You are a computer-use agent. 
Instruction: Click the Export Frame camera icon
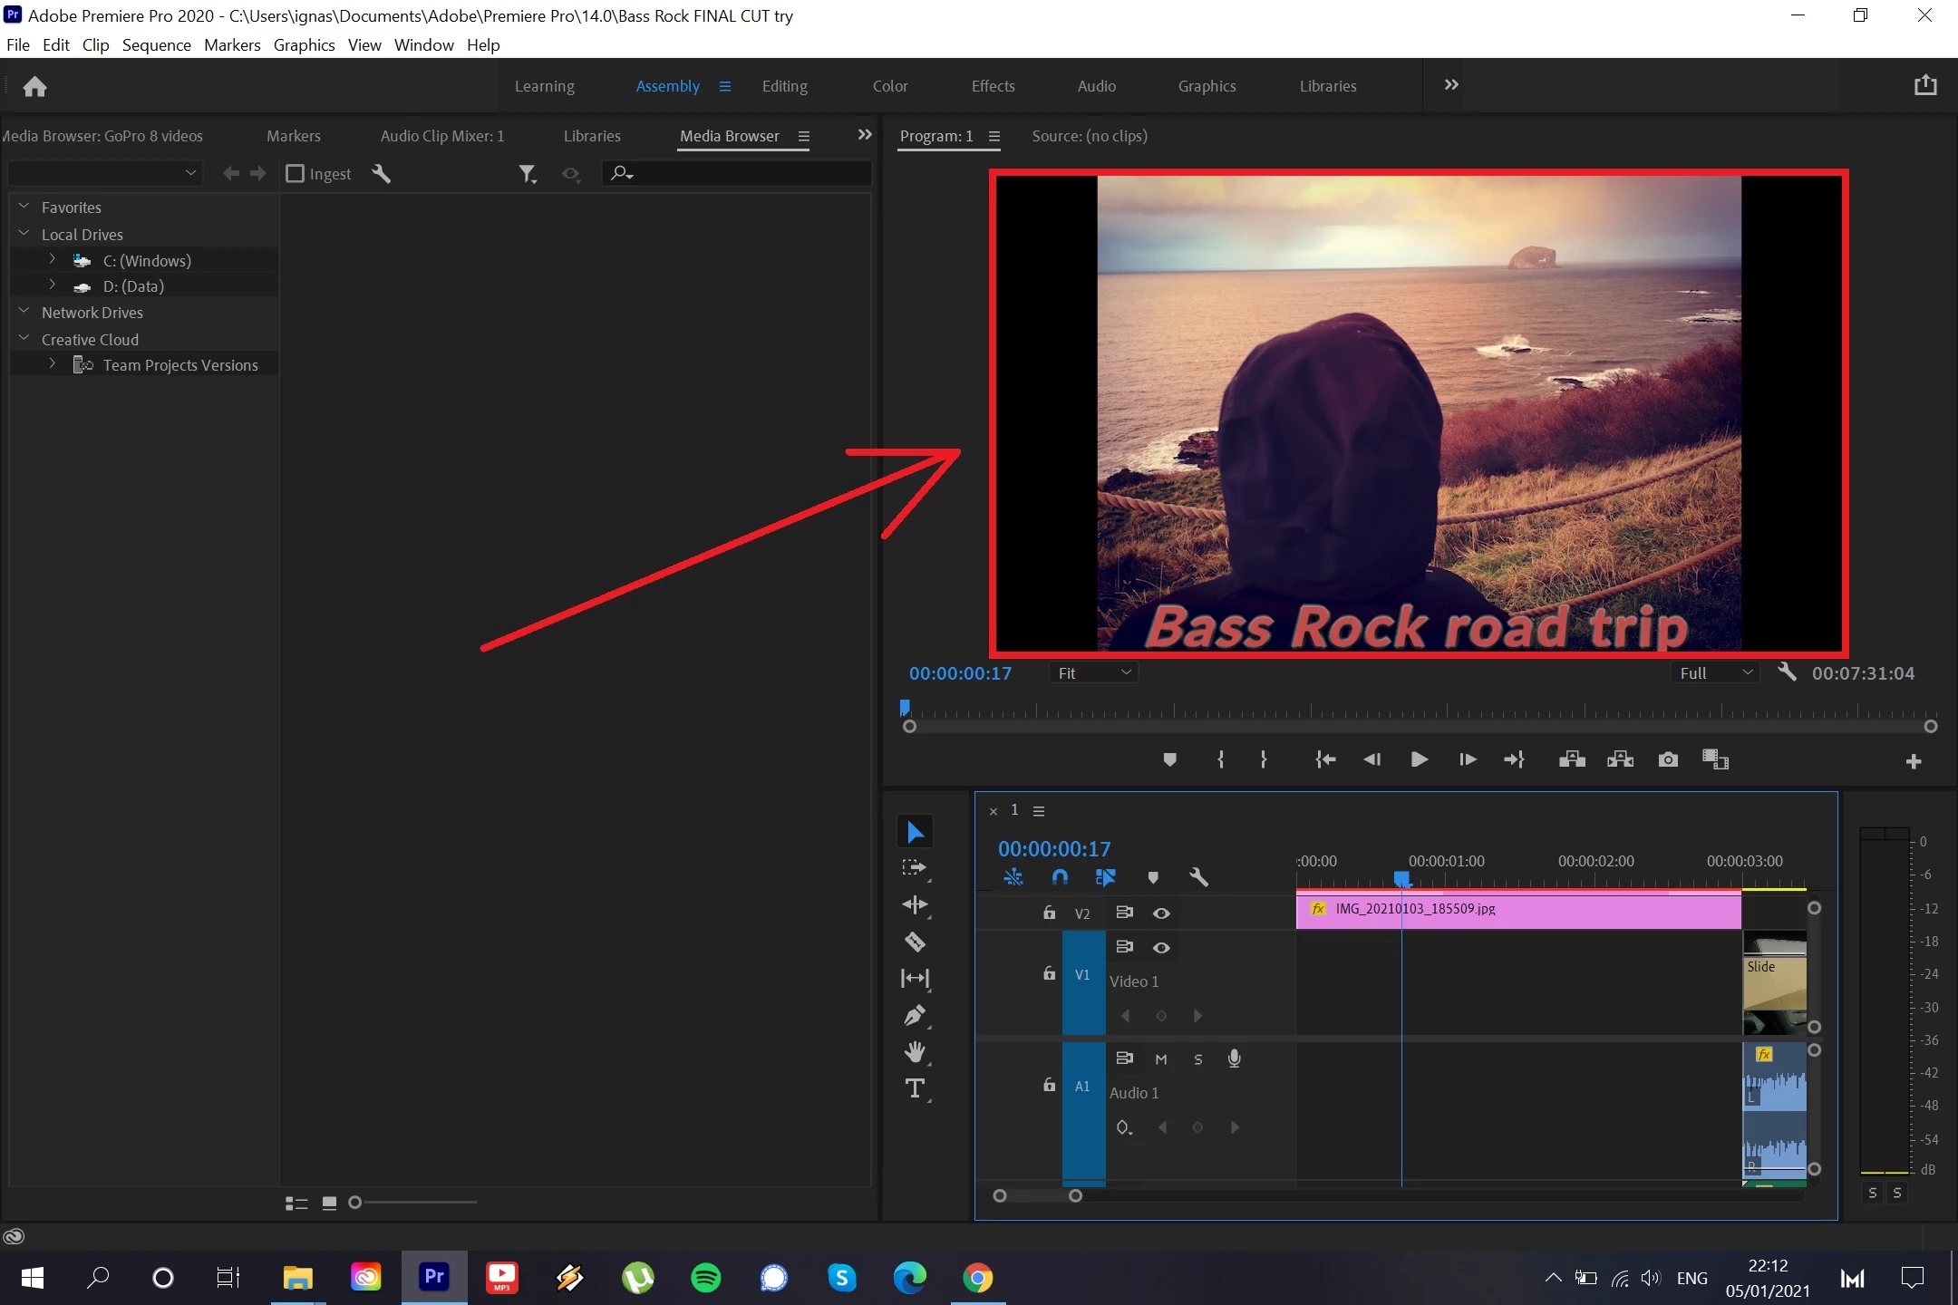point(1668,759)
